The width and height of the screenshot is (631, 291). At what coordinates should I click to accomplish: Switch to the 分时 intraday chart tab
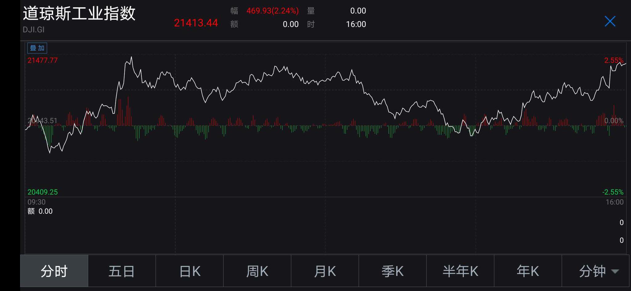click(54, 271)
